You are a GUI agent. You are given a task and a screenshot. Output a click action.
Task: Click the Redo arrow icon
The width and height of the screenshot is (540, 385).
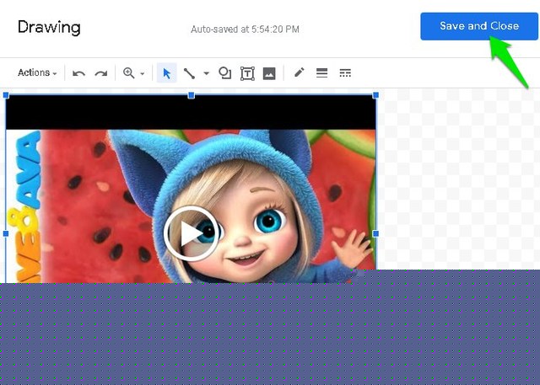(100, 73)
